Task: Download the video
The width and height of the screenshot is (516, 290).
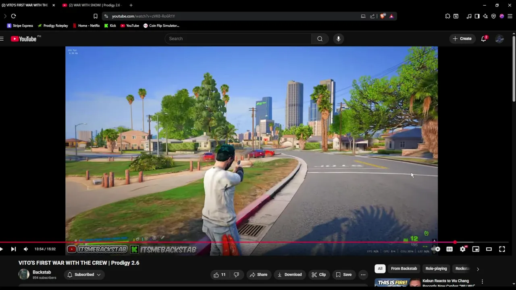Action: pyautogui.click(x=289, y=275)
